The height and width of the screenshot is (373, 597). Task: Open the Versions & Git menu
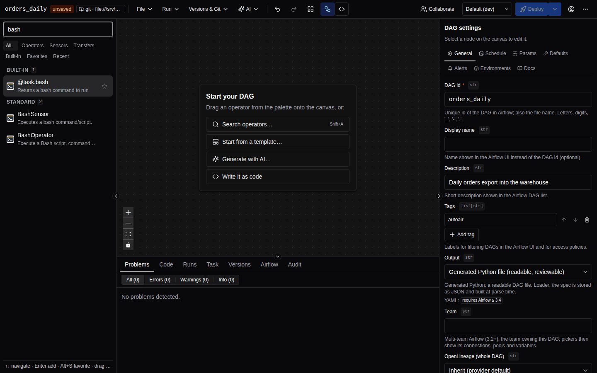click(x=208, y=9)
